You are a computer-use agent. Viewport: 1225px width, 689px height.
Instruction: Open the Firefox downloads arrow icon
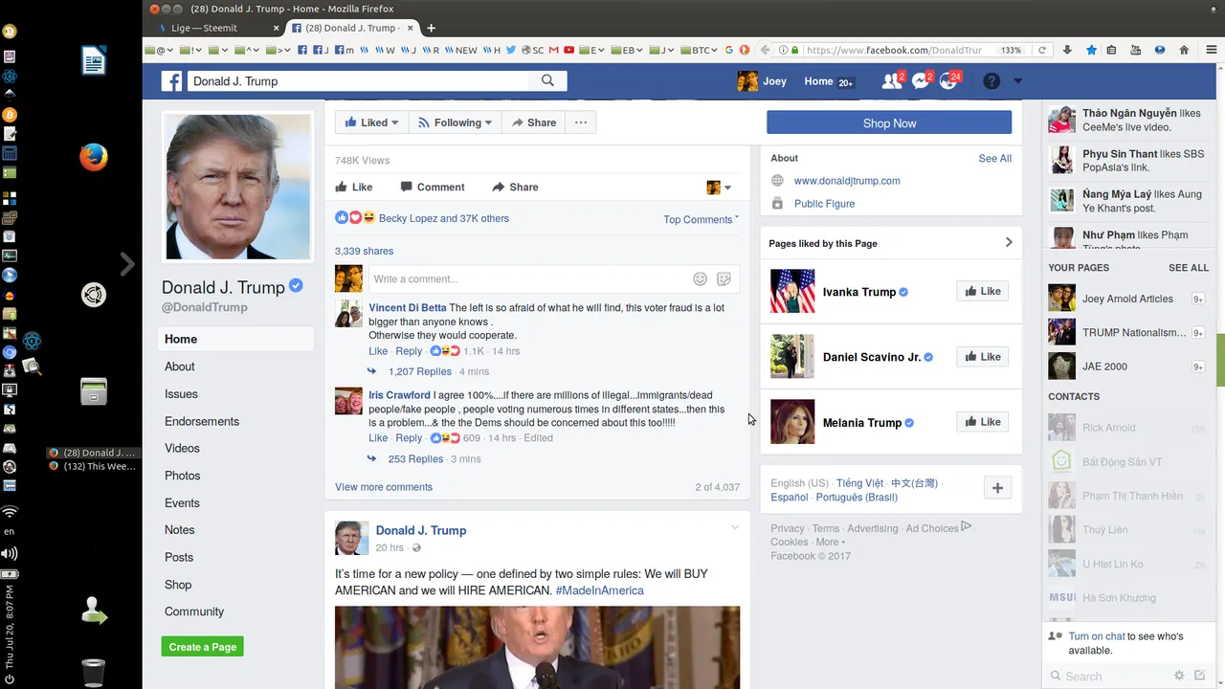(1067, 50)
